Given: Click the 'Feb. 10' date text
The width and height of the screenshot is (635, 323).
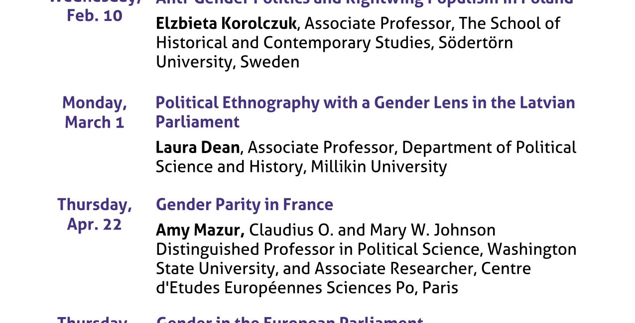Looking at the screenshot, I should click(95, 15).
